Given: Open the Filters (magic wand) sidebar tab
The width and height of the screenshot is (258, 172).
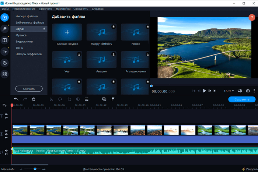Looking at the screenshot, I should point(5,28).
